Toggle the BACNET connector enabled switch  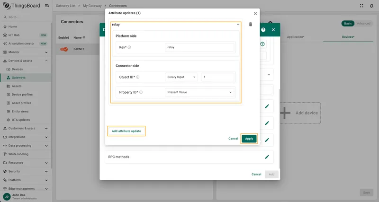(64, 49)
